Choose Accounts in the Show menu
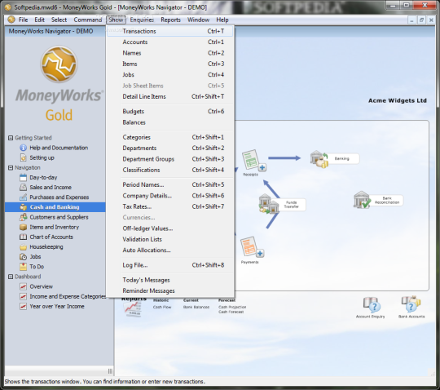Viewport: 440px width, 390px height. pyautogui.click(x=170, y=42)
